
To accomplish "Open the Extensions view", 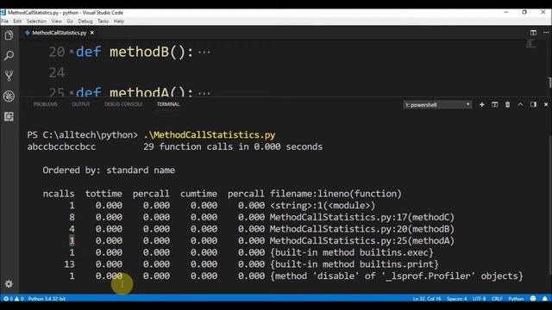I will (9, 116).
